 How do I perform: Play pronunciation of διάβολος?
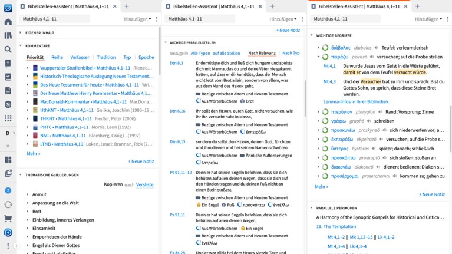(377, 48)
